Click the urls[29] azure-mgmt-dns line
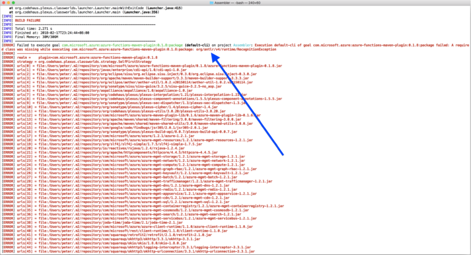Image resolution: width=471 pixels, height=255 pixels. (x=116, y=185)
